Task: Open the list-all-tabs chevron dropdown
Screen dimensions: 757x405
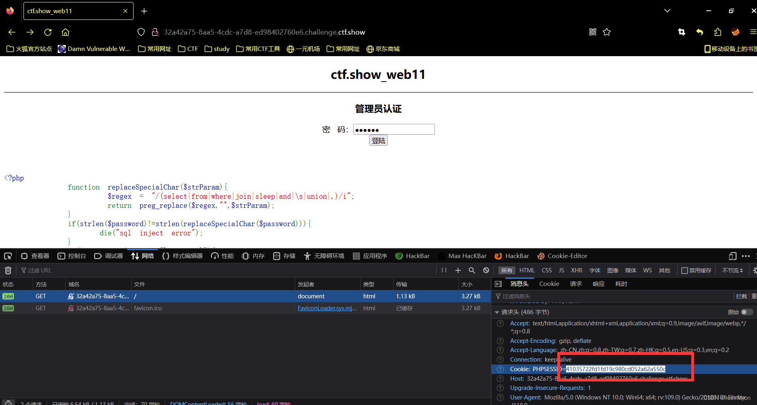Action: pos(667,11)
